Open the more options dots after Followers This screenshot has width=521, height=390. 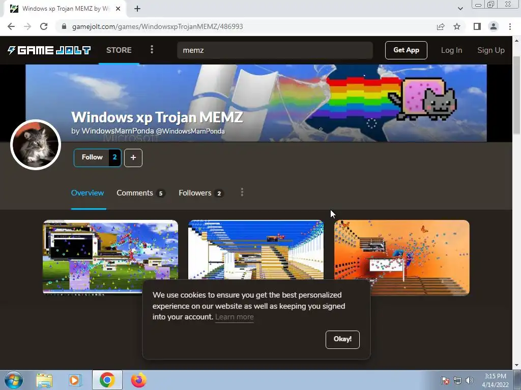coord(242,192)
